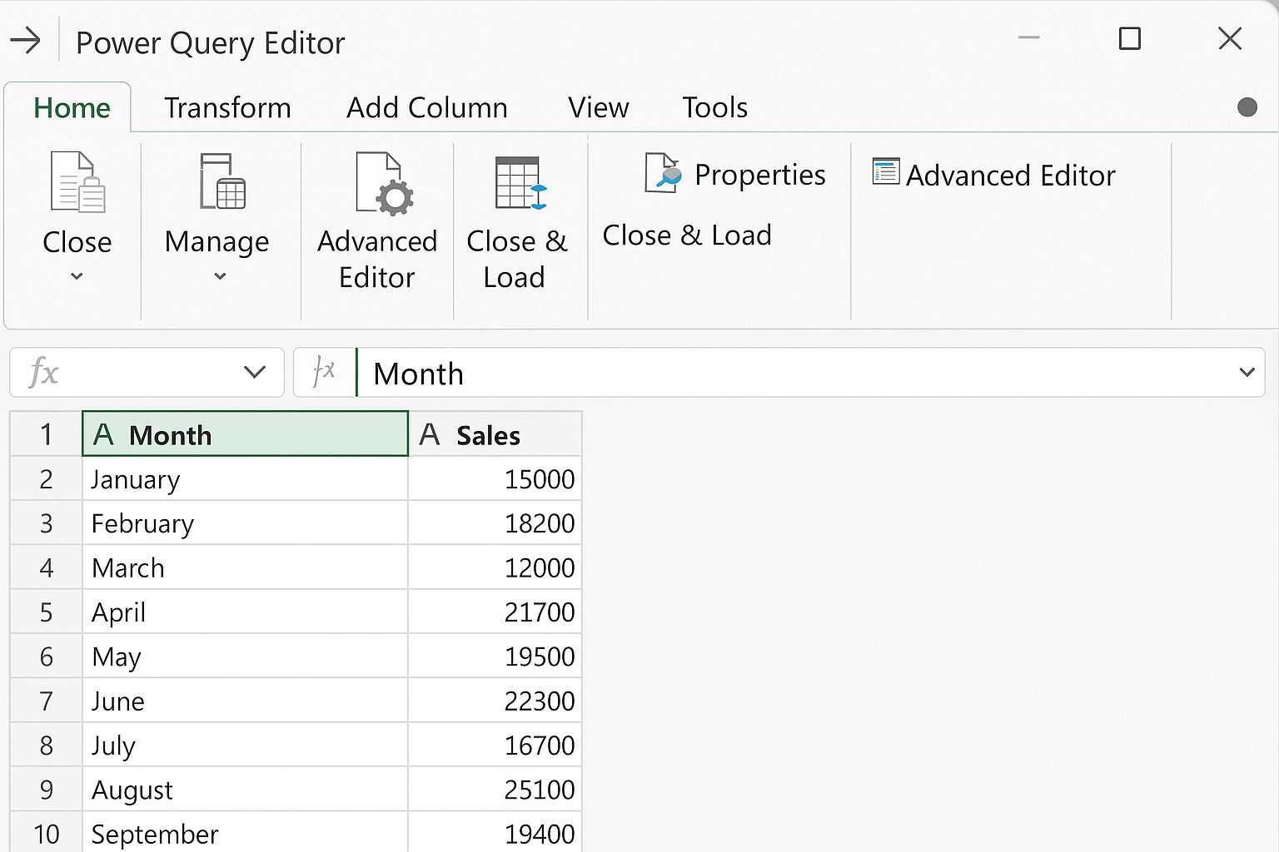Click the large Close & Load label
This screenshot has height=852, width=1279.
click(x=516, y=259)
